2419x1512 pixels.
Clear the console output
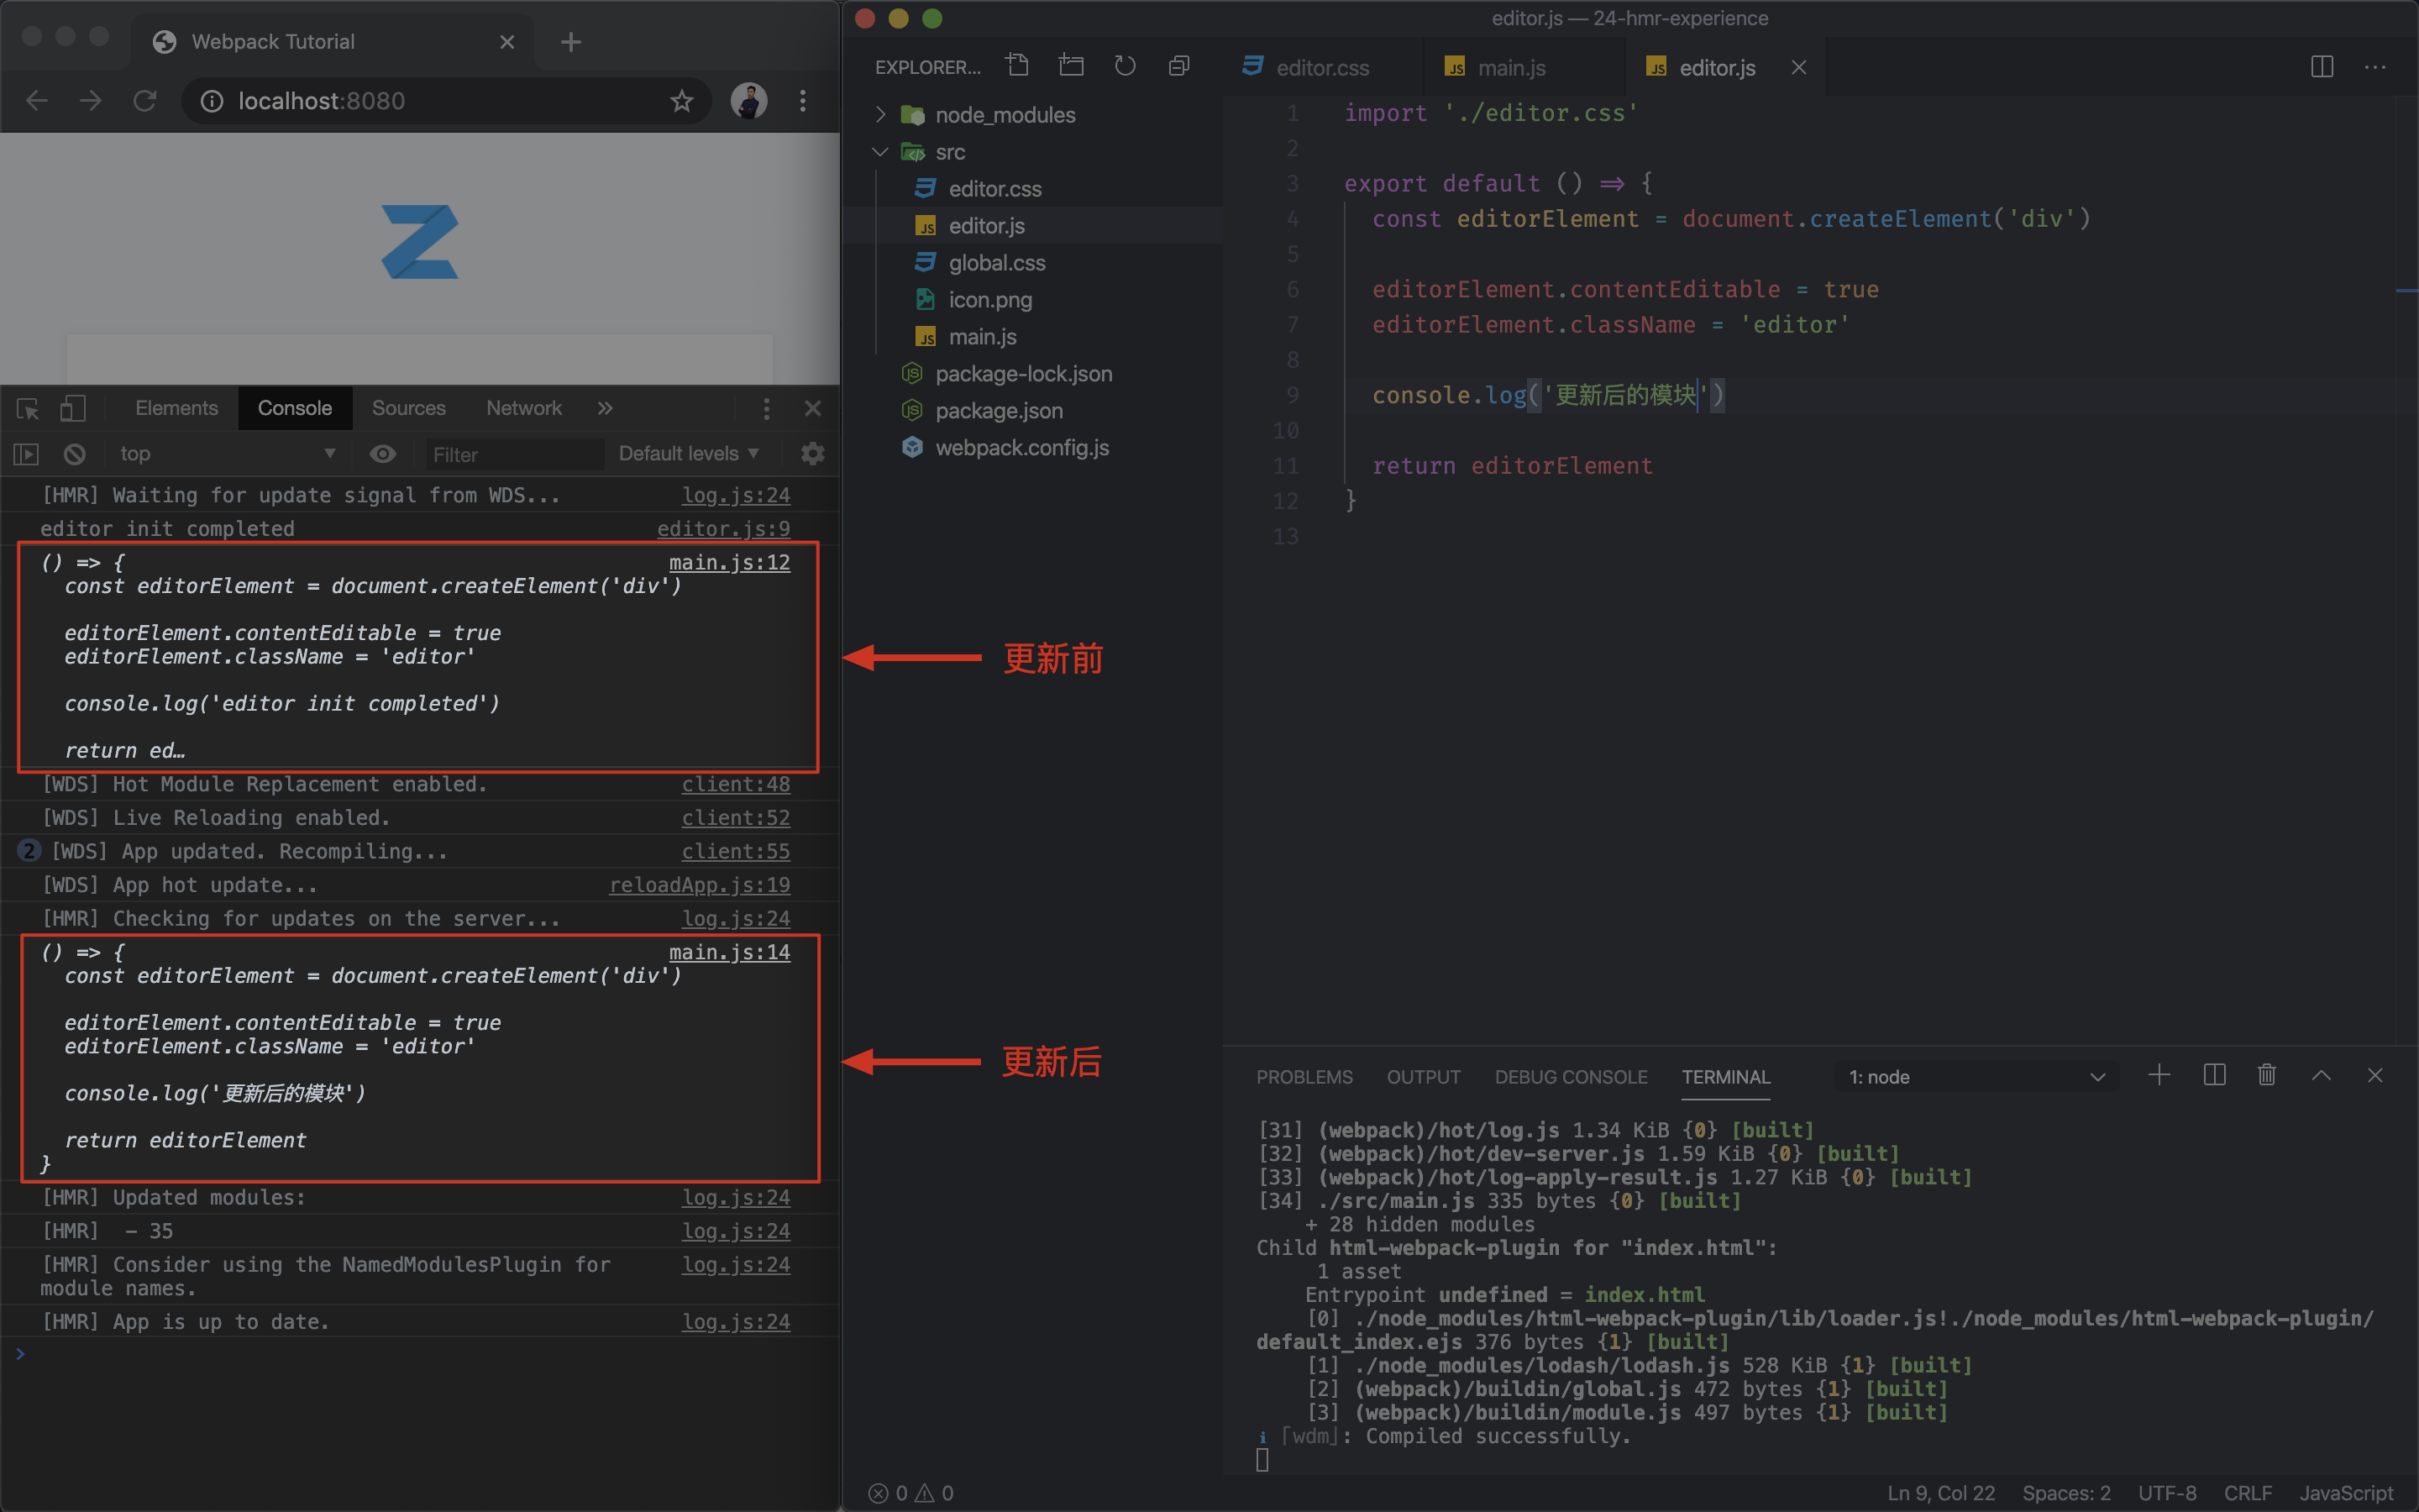(75, 454)
